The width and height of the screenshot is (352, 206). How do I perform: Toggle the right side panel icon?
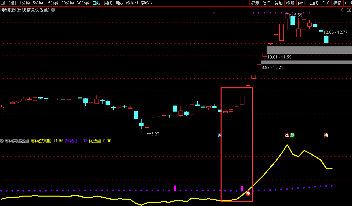tap(349, 10)
